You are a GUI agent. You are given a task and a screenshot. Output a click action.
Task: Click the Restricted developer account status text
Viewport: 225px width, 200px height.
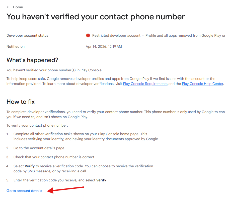(x=116, y=35)
